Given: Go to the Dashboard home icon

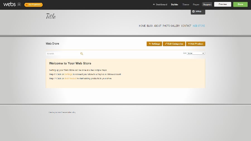Looking at the screenshot, I should point(154,4).
